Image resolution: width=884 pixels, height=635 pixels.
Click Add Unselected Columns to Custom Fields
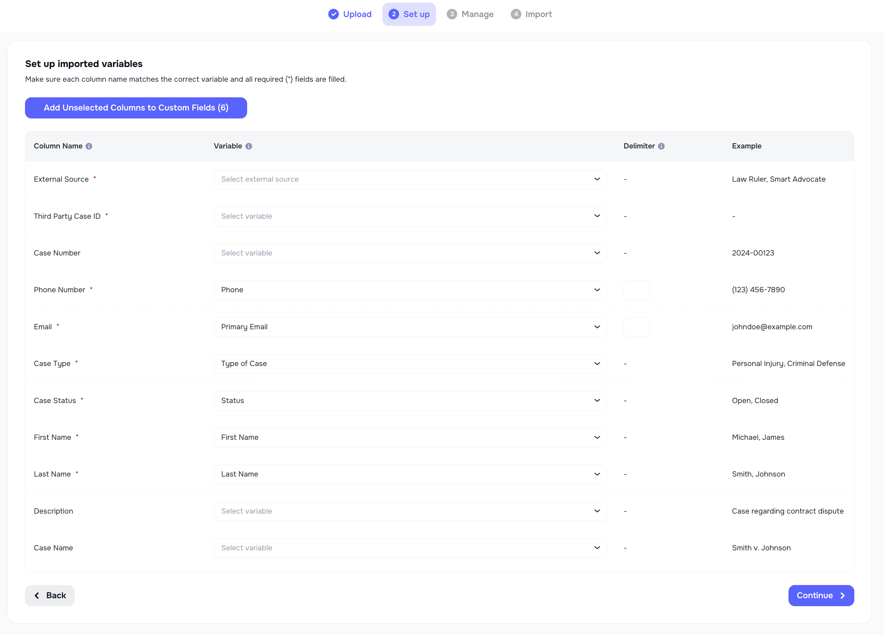(x=136, y=108)
